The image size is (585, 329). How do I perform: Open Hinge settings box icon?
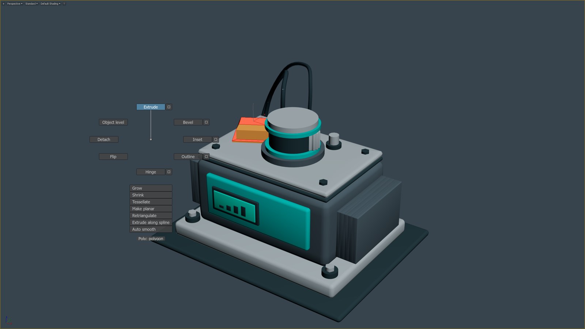click(x=169, y=172)
